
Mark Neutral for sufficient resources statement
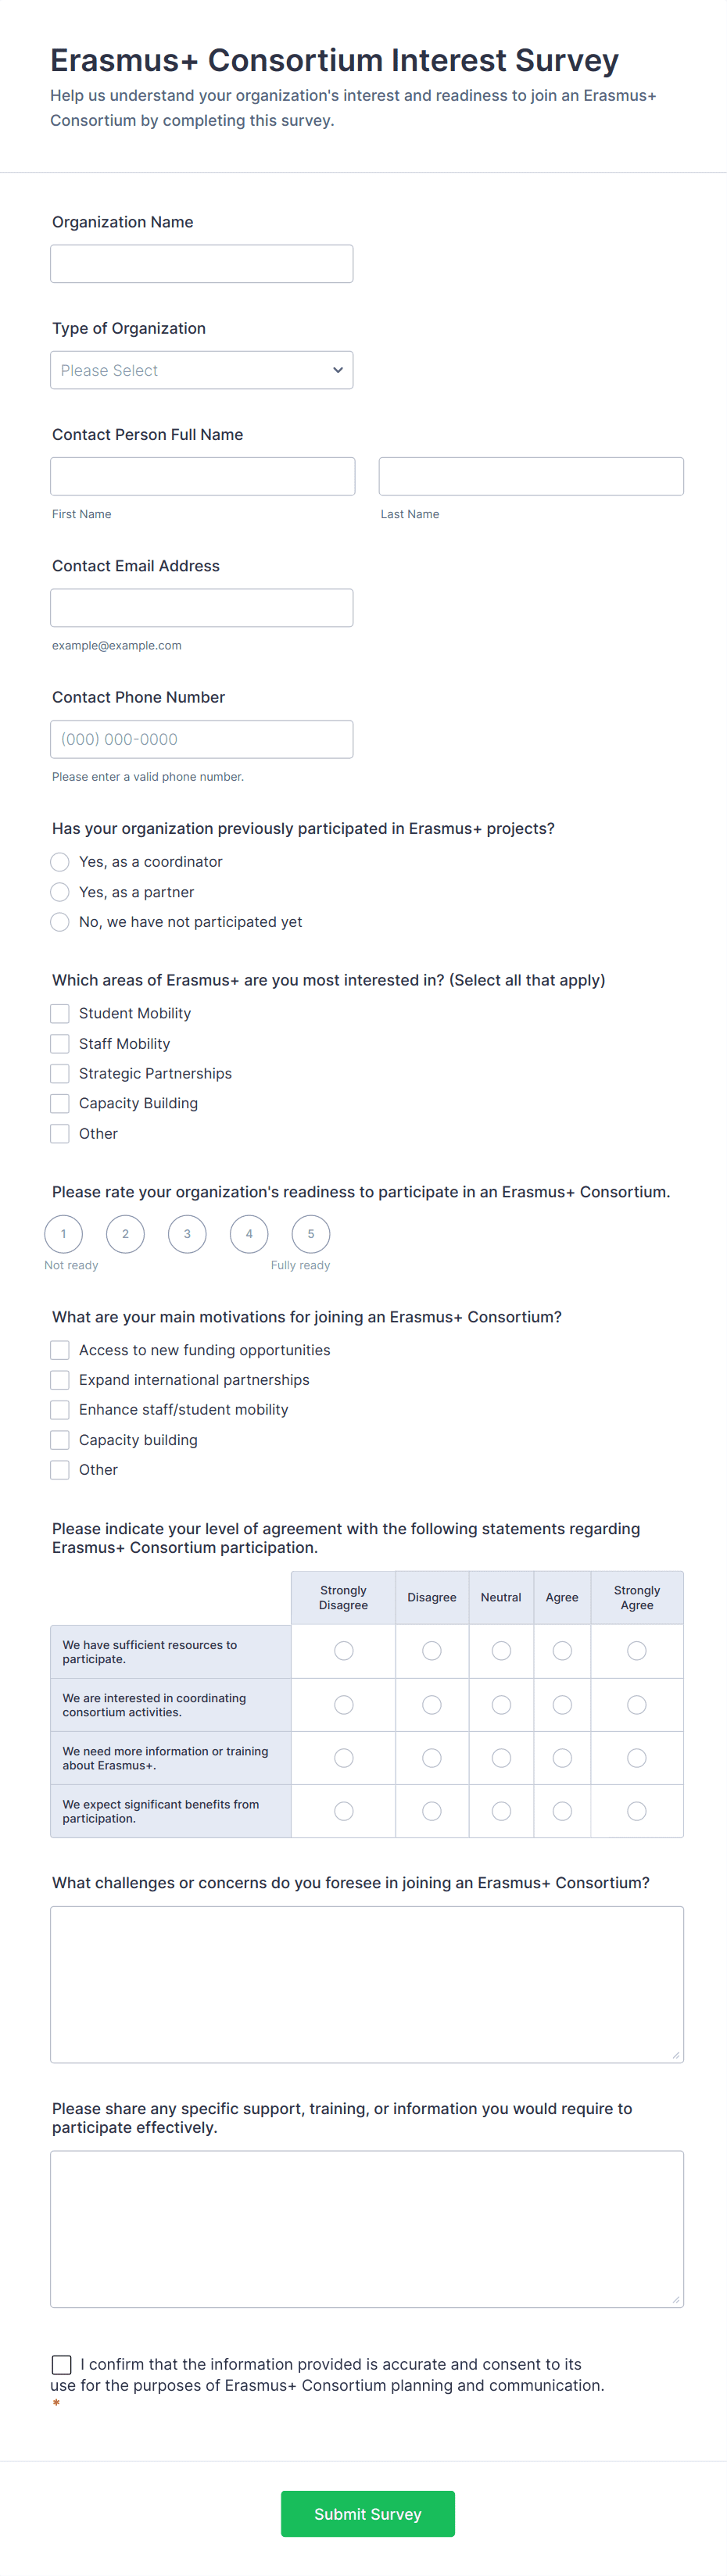pyautogui.click(x=501, y=1651)
